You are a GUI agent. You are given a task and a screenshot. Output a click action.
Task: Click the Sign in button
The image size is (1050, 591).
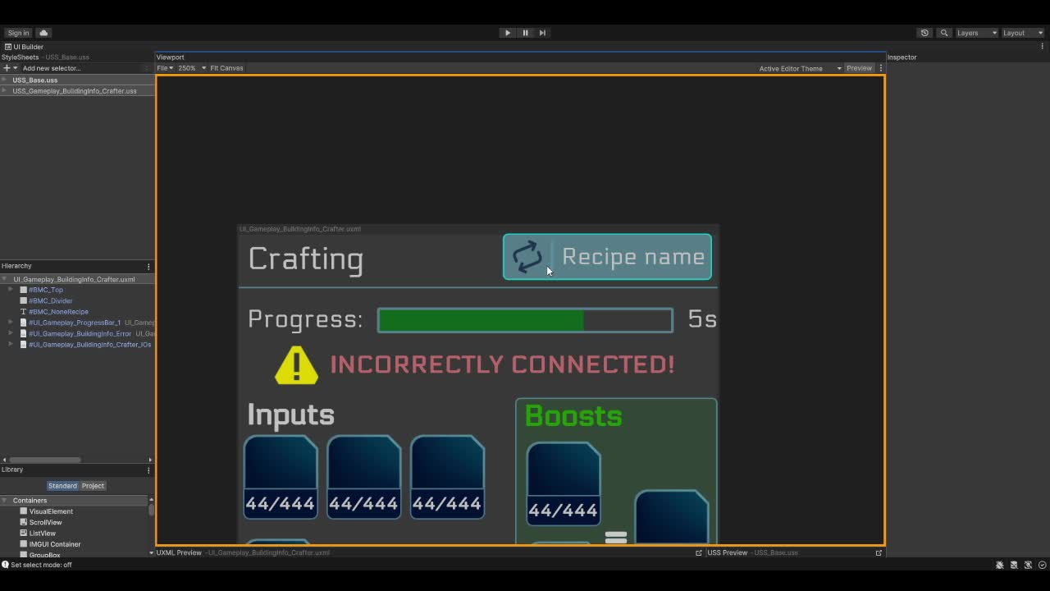pyautogui.click(x=18, y=33)
